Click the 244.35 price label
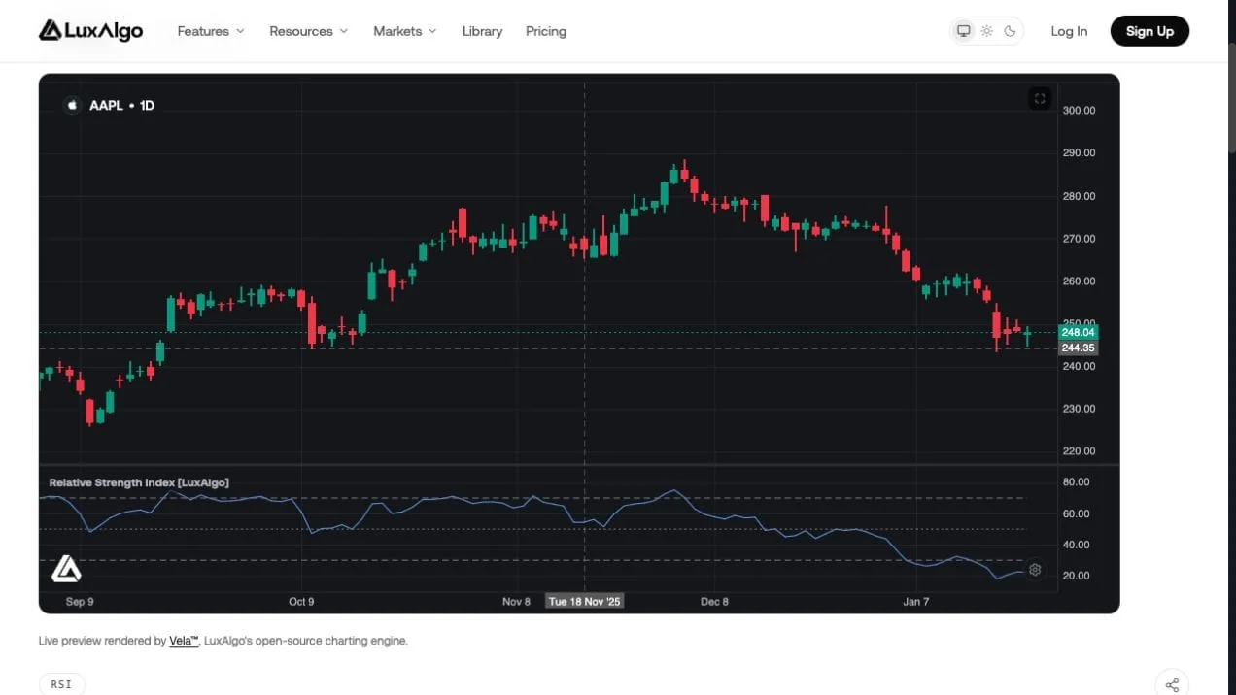 pyautogui.click(x=1078, y=347)
